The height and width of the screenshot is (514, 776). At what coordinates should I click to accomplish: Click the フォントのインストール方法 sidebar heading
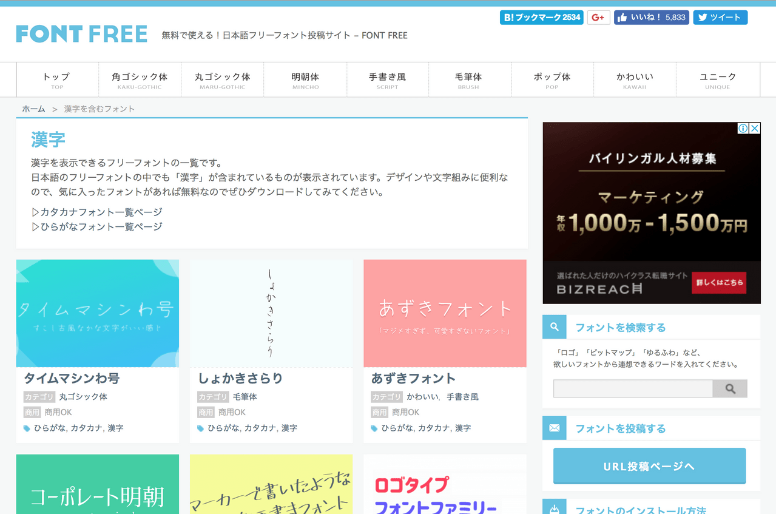click(x=641, y=509)
